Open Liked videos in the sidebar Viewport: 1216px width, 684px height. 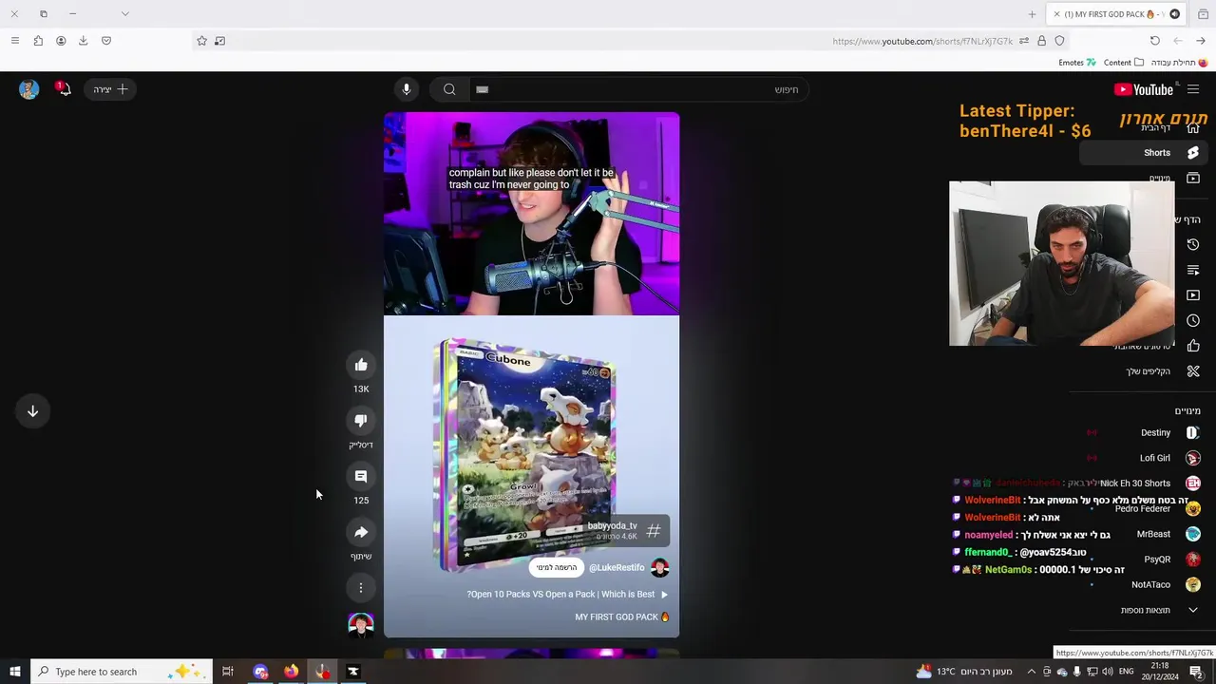pyautogui.click(x=1193, y=346)
